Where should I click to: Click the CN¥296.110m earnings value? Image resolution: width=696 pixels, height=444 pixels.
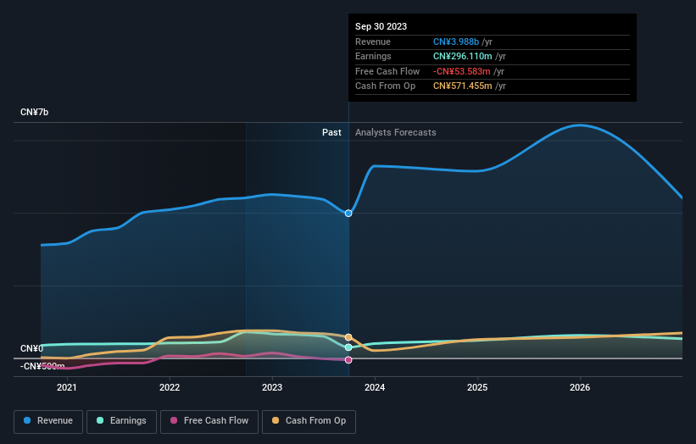coord(463,56)
